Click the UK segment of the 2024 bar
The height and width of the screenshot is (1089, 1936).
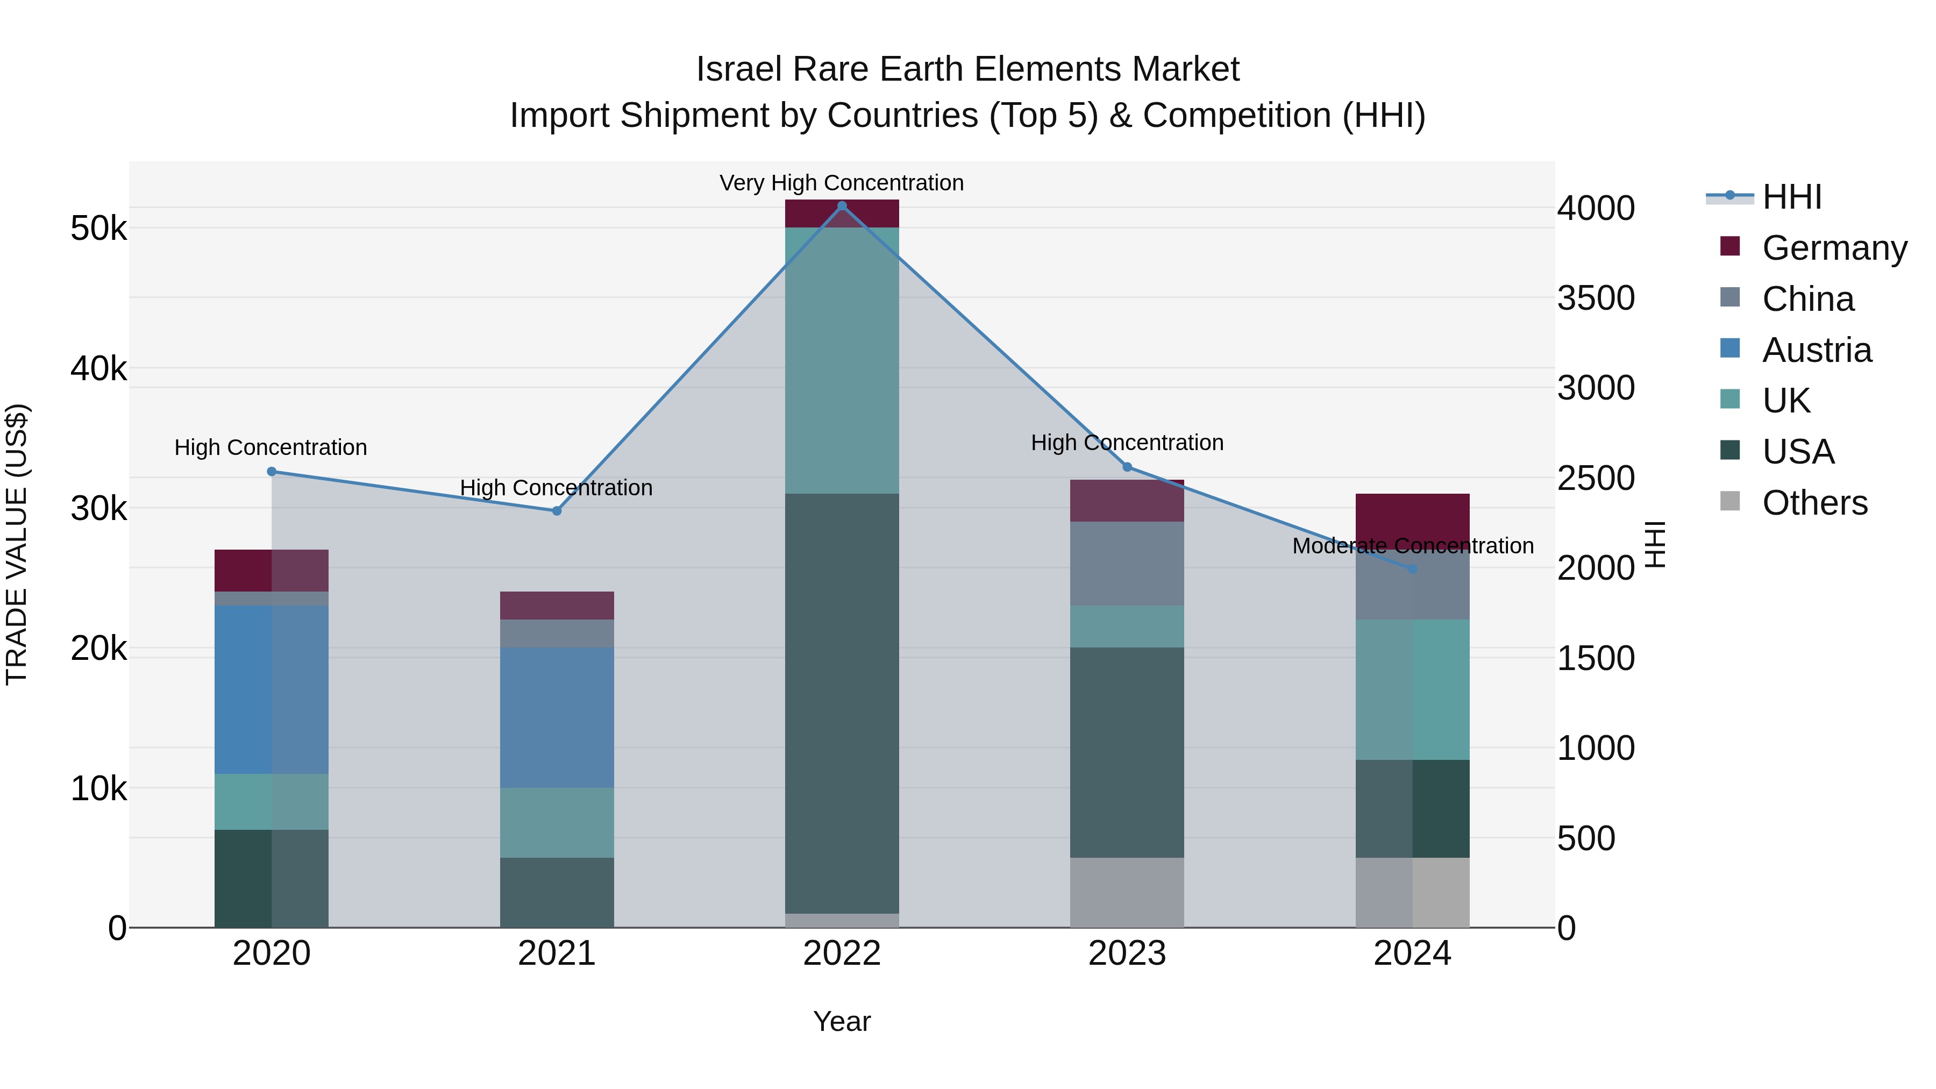(1413, 690)
